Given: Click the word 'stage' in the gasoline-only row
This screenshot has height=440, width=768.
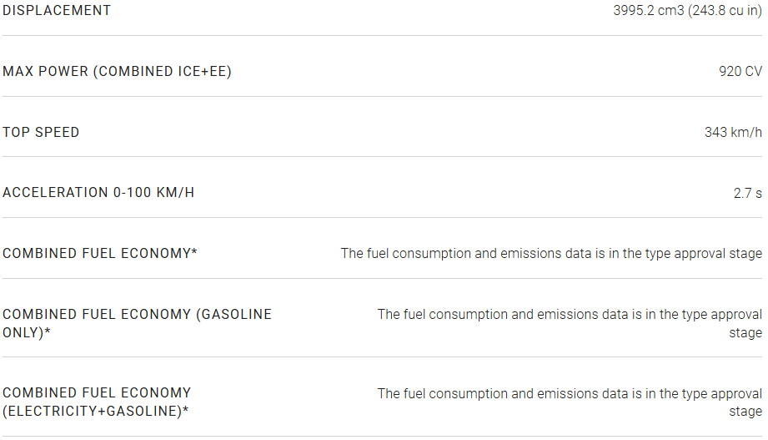Looking at the screenshot, I should pyautogui.click(x=745, y=333).
